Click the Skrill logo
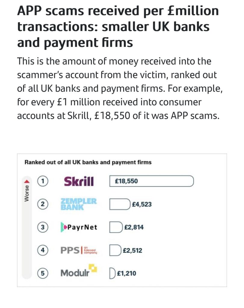Image resolution: width=244 pixels, height=308 pixels. click(79, 181)
